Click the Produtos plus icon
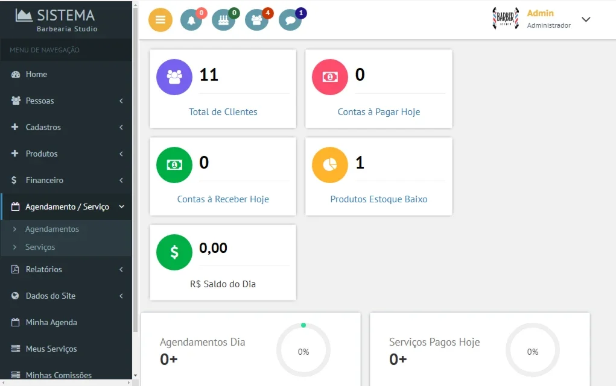 click(x=15, y=154)
